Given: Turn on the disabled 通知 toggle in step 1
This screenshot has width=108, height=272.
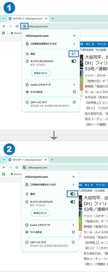Looking at the screenshot, I should coord(74,54).
